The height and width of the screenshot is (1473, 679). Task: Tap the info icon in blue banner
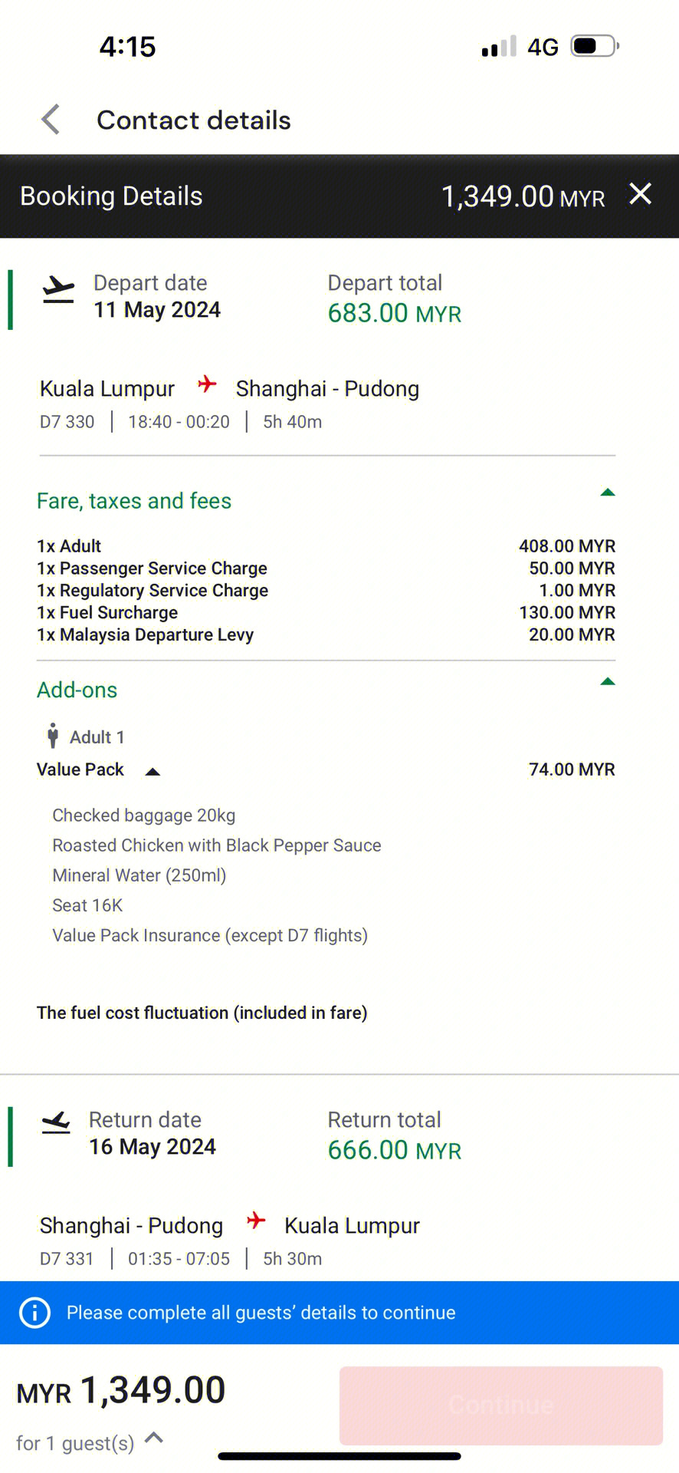[34, 1313]
